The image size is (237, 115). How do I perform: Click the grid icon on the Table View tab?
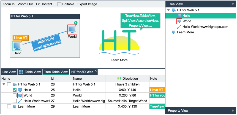click(21, 72)
